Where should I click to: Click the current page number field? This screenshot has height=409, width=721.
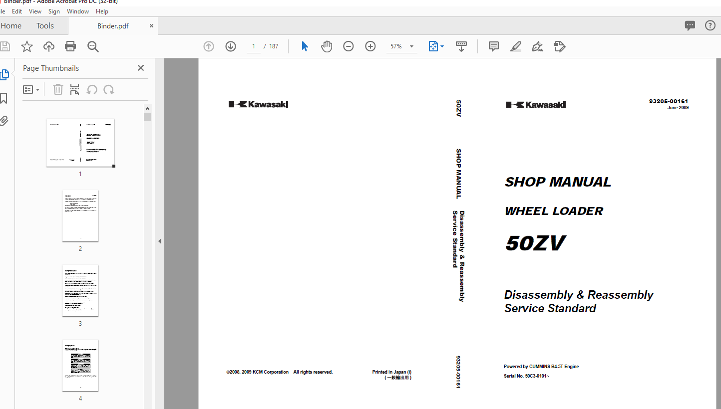click(254, 46)
